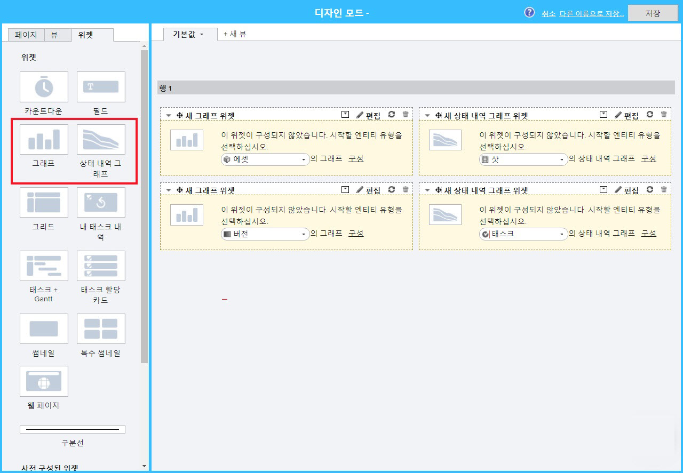Click the widget panel vertical scrollbar

[x=144, y=207]
